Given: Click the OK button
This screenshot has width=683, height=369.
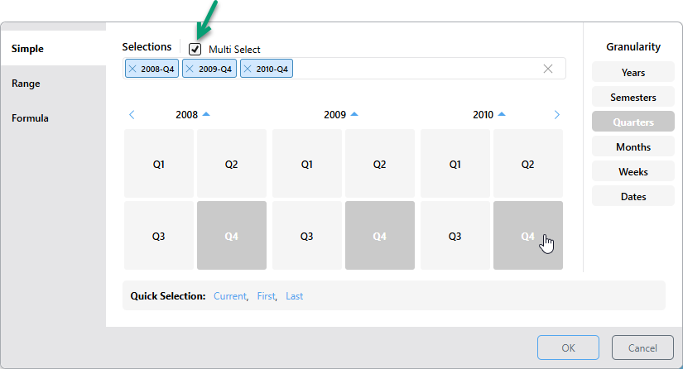Looking at the screenshot, I should [568, 347].
